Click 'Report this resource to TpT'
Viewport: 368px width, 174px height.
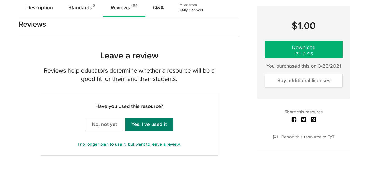(308, 137)
